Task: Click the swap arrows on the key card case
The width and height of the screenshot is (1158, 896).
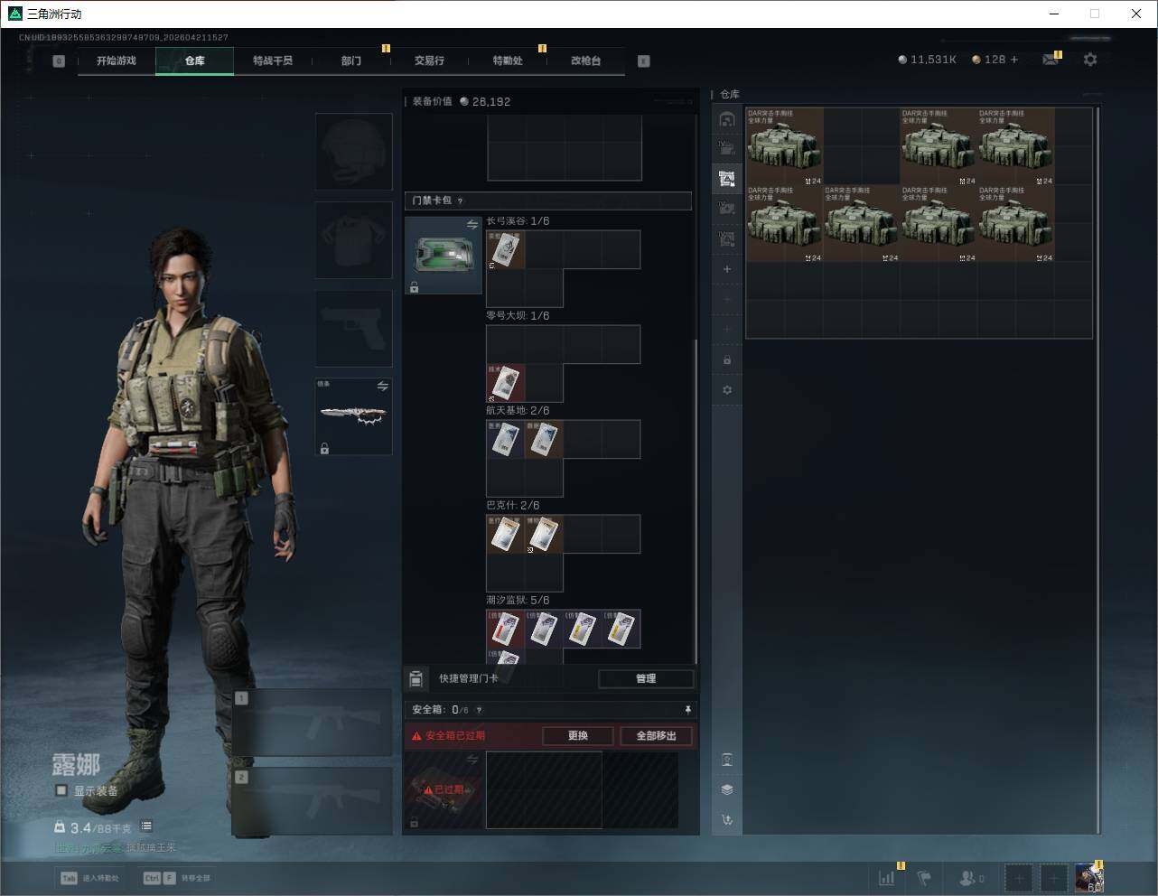Action: coord(472,224)
